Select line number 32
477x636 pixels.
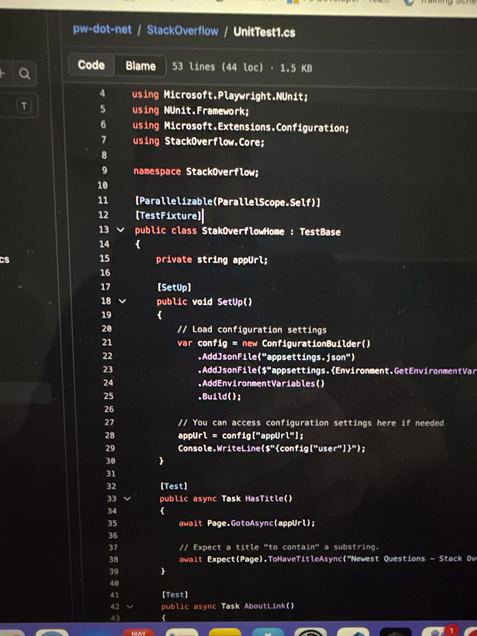tap(111, 486)
